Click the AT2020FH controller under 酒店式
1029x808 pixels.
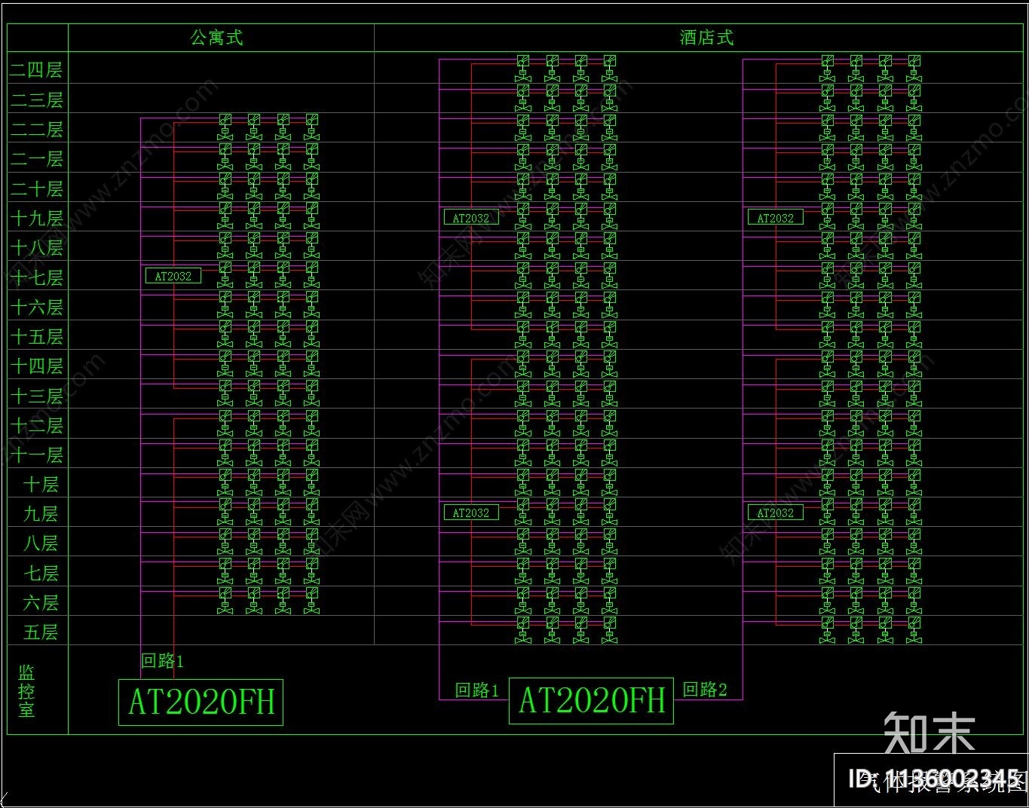(x=591, y=701)
